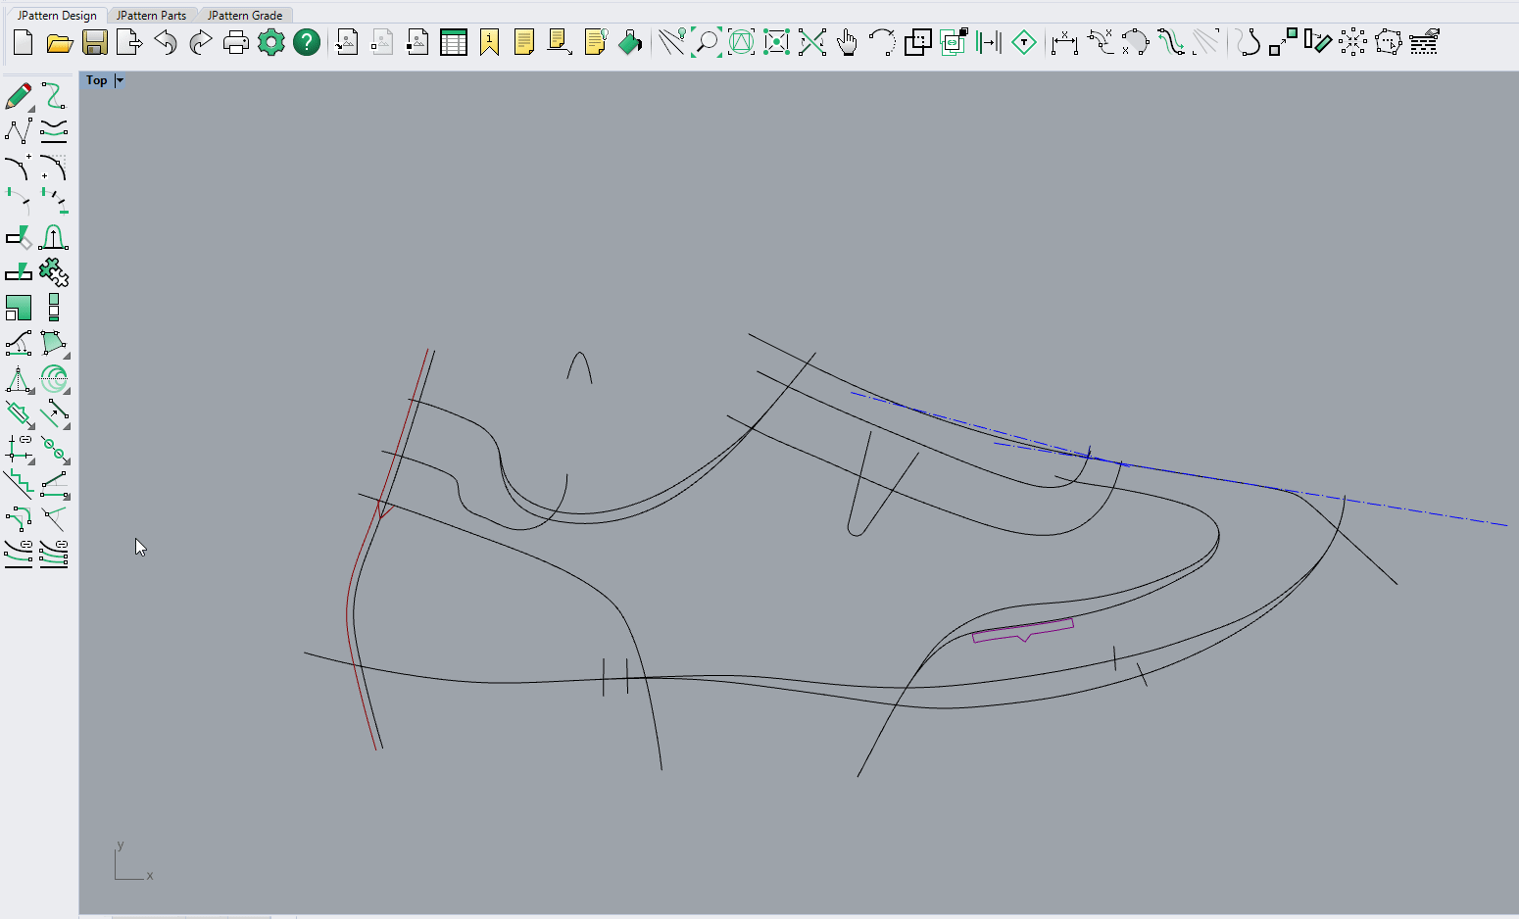Viewport: 1519px width, 919px height.
Task: Click the magnifier zoom window icon
Action: click(706, 42)
